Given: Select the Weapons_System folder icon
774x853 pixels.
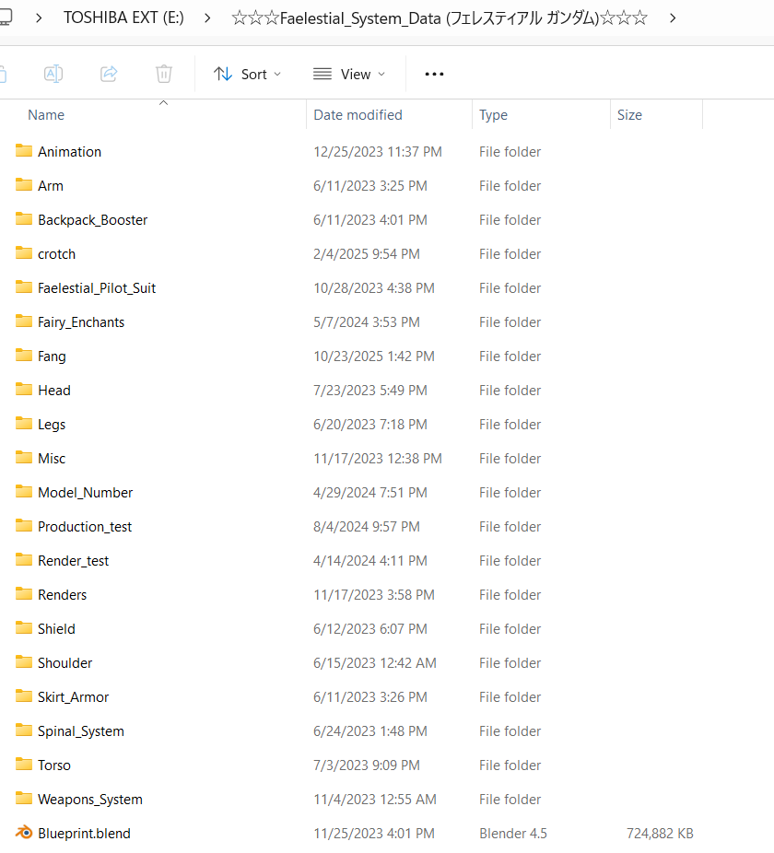Looking at the screenshot, I should (x=23, y=799).
